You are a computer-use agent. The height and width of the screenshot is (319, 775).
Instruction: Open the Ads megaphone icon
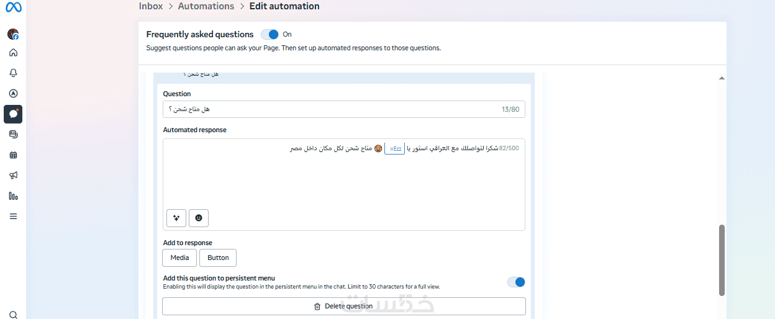click(x=13, y=175)
